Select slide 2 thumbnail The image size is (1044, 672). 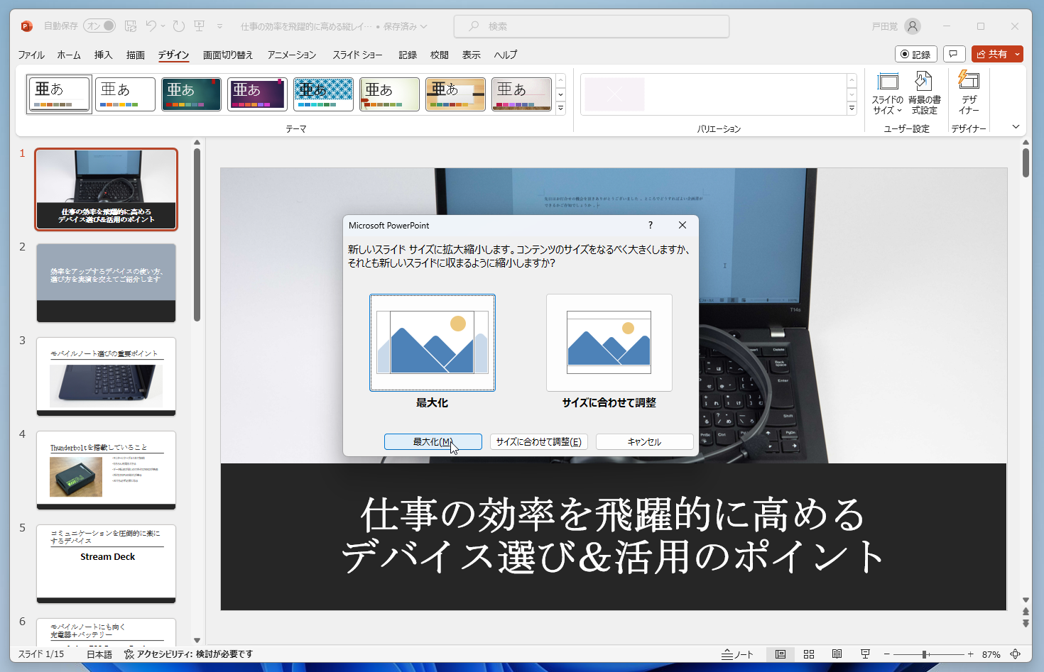tap(106, 283)
